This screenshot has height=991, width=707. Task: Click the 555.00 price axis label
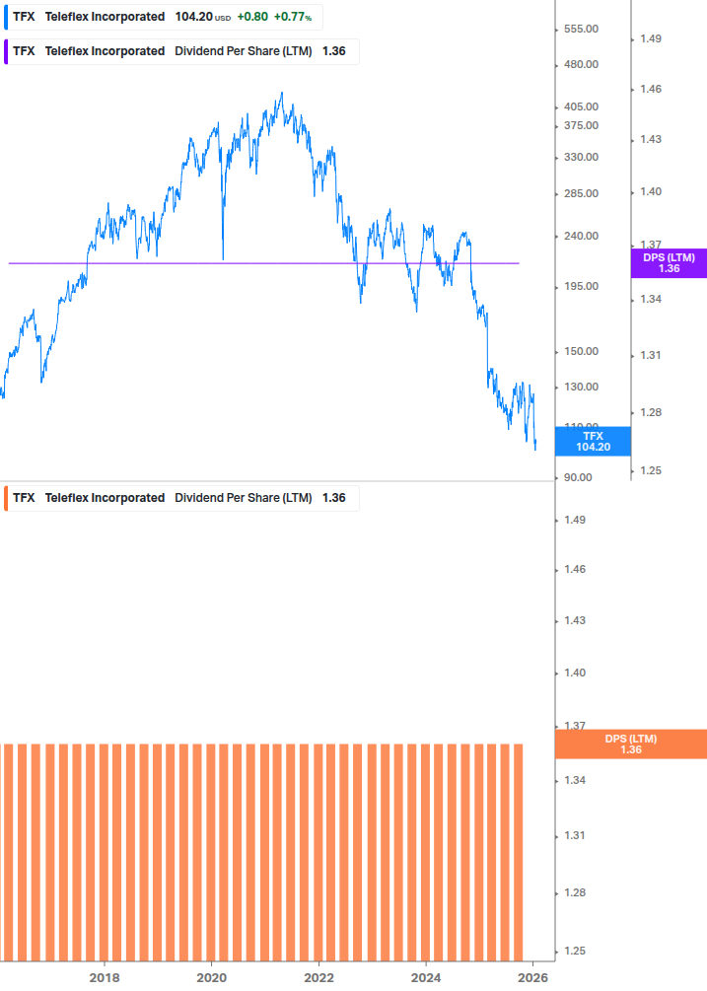(x=581, y=29)
